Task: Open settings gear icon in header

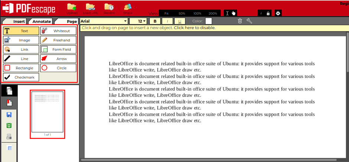Action: tap(278, 13)
